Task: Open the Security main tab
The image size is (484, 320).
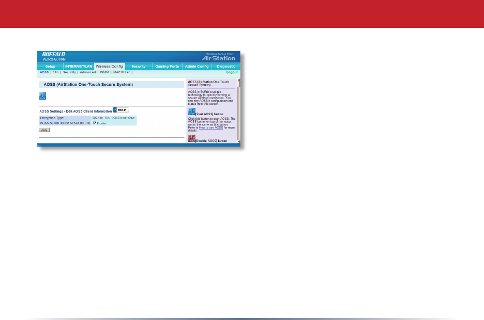Action: [x=138, y=67]
